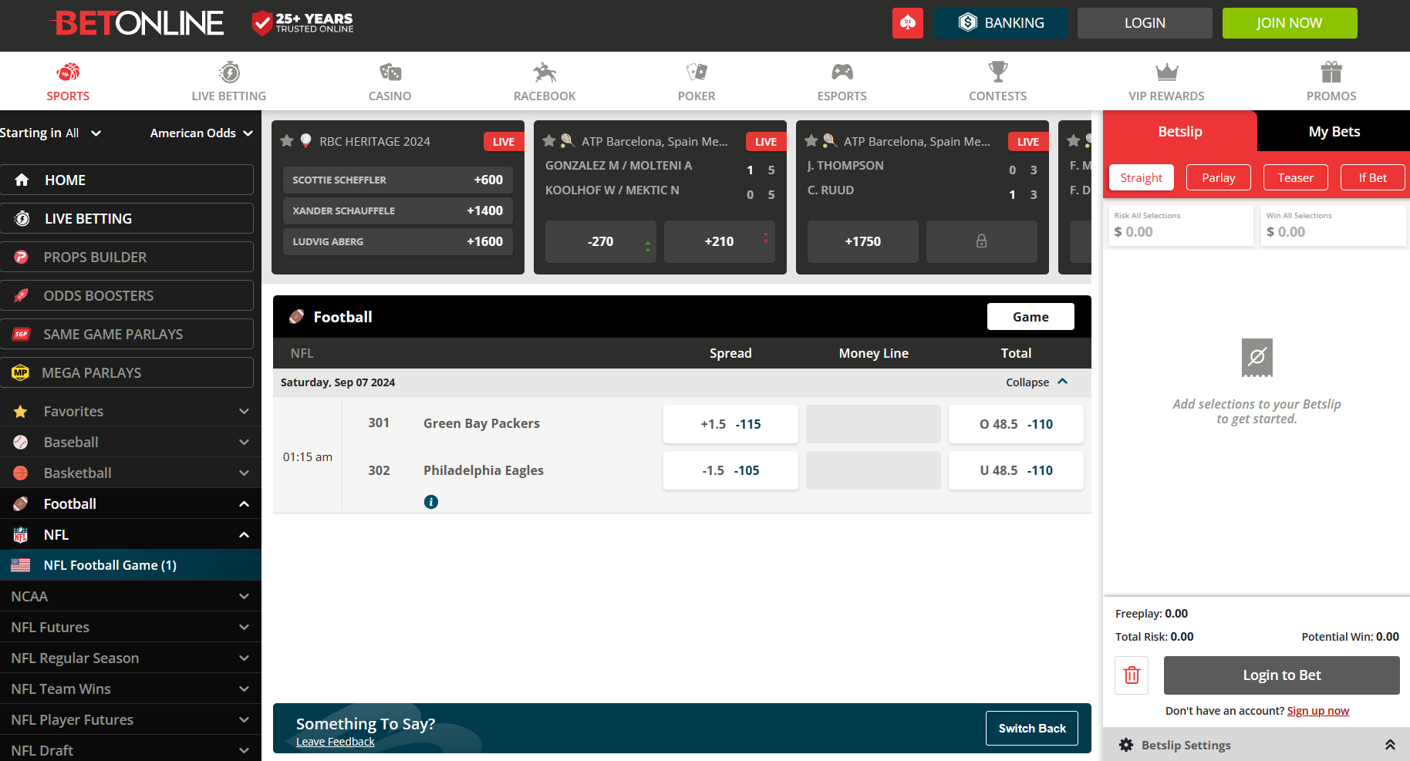Open the Starting in All dropdown
The width and height of the screenshot is (1410, 761).
pyautogui.click(x=52, y=133)
